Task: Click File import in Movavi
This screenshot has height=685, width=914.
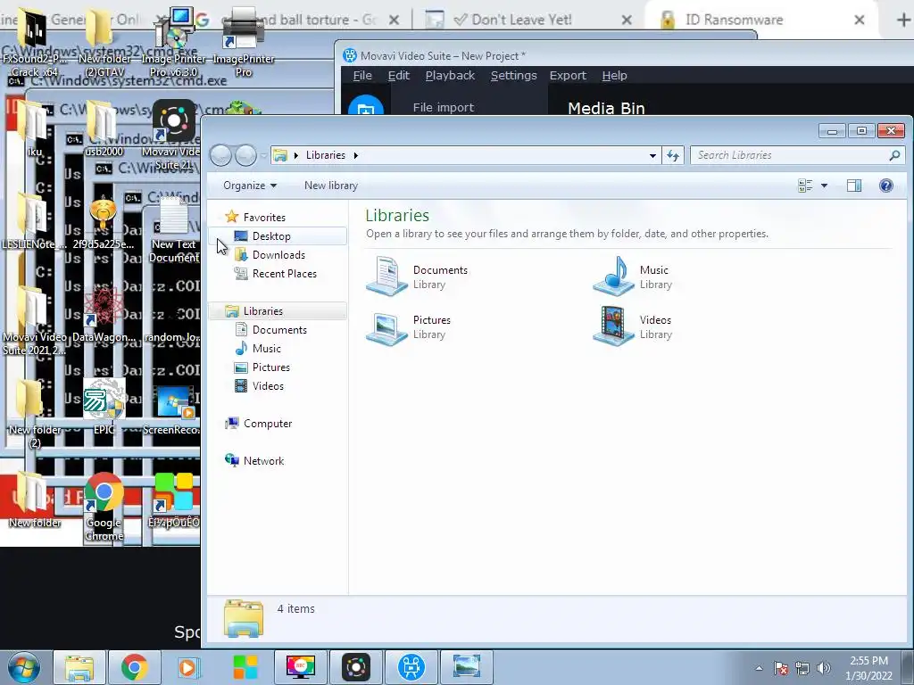Action: click(x=443, y=107)
